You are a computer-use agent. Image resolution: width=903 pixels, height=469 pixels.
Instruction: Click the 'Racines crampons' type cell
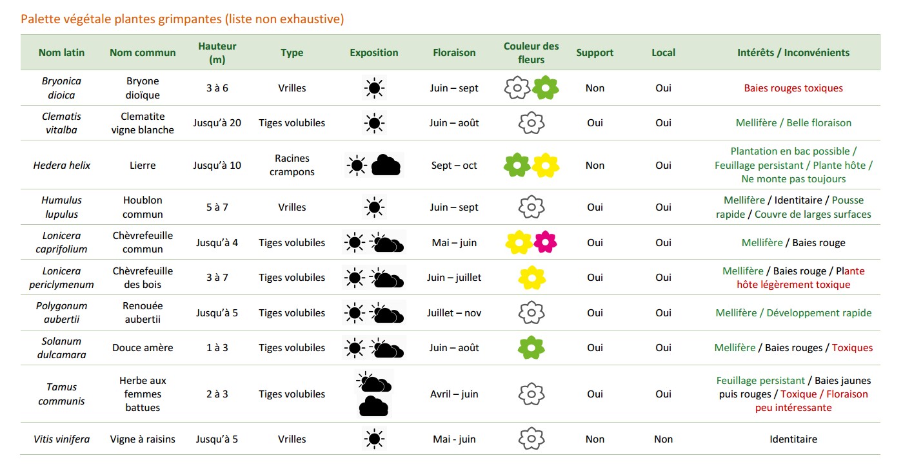pos(292,166)
